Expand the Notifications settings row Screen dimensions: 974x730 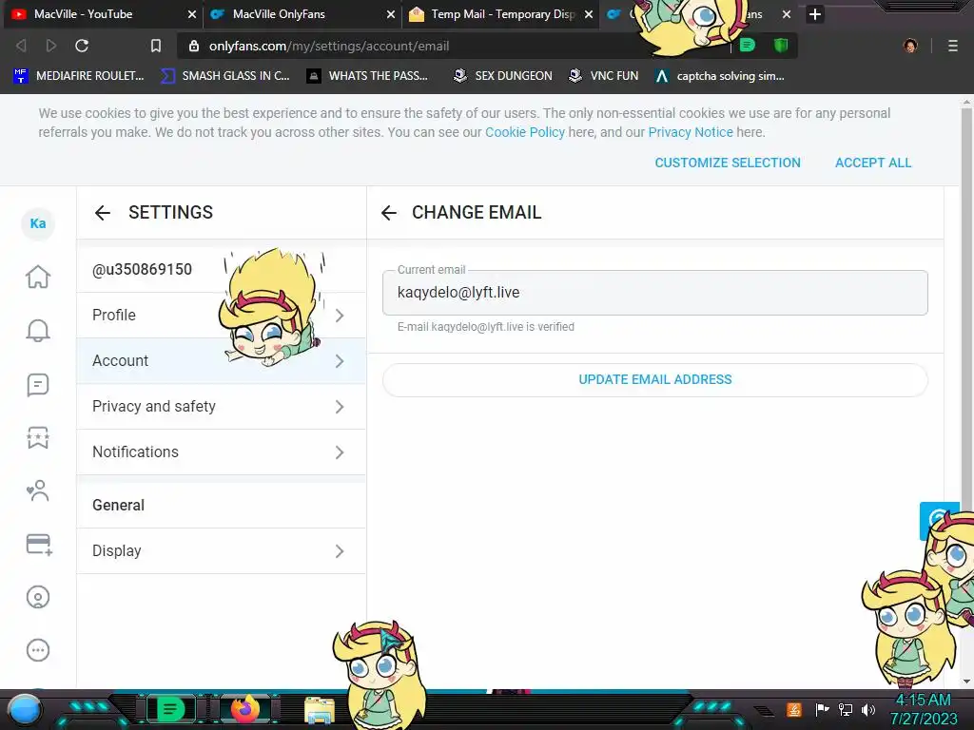pyautogui.click(x=221, y=451)
